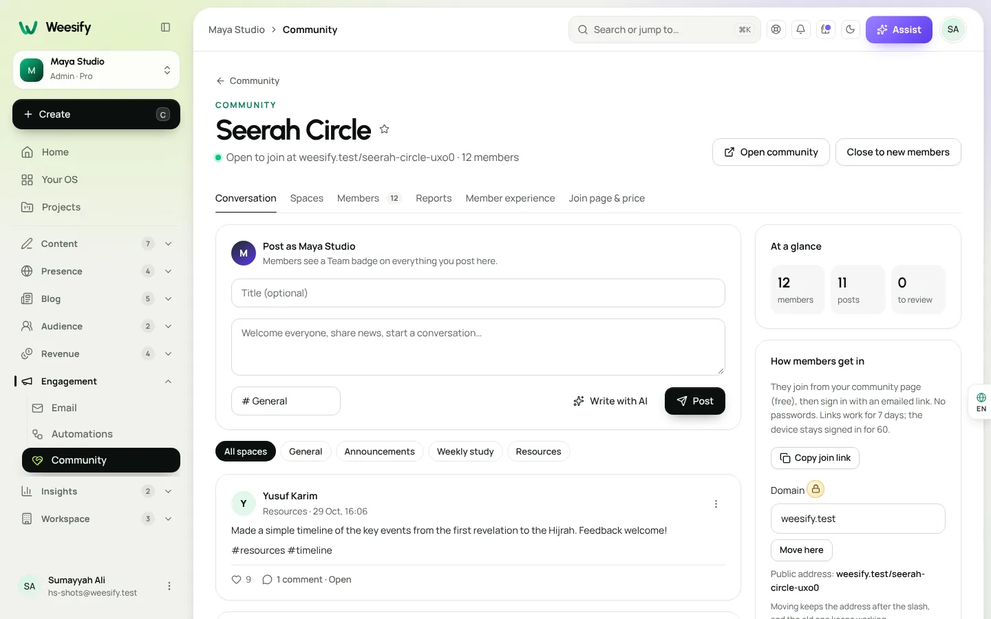Click the Search or jump to box
The image size is (991, 619).
click(665, 30)
